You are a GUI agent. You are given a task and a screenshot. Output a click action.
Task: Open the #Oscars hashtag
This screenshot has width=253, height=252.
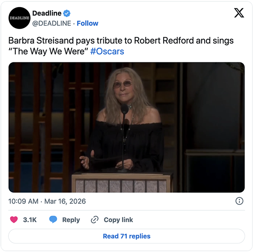107,51
